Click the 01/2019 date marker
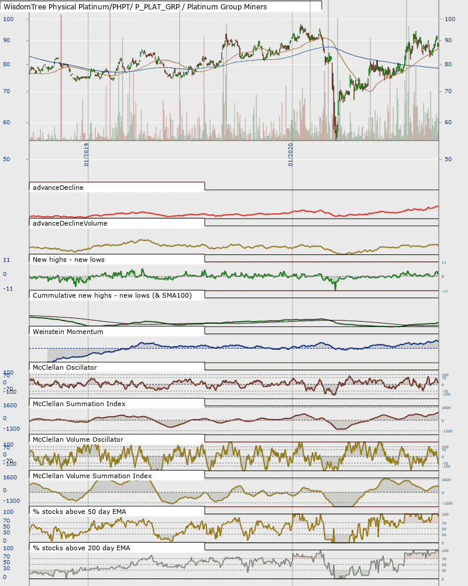Viewport: 468px width, 586px height. 86,155
